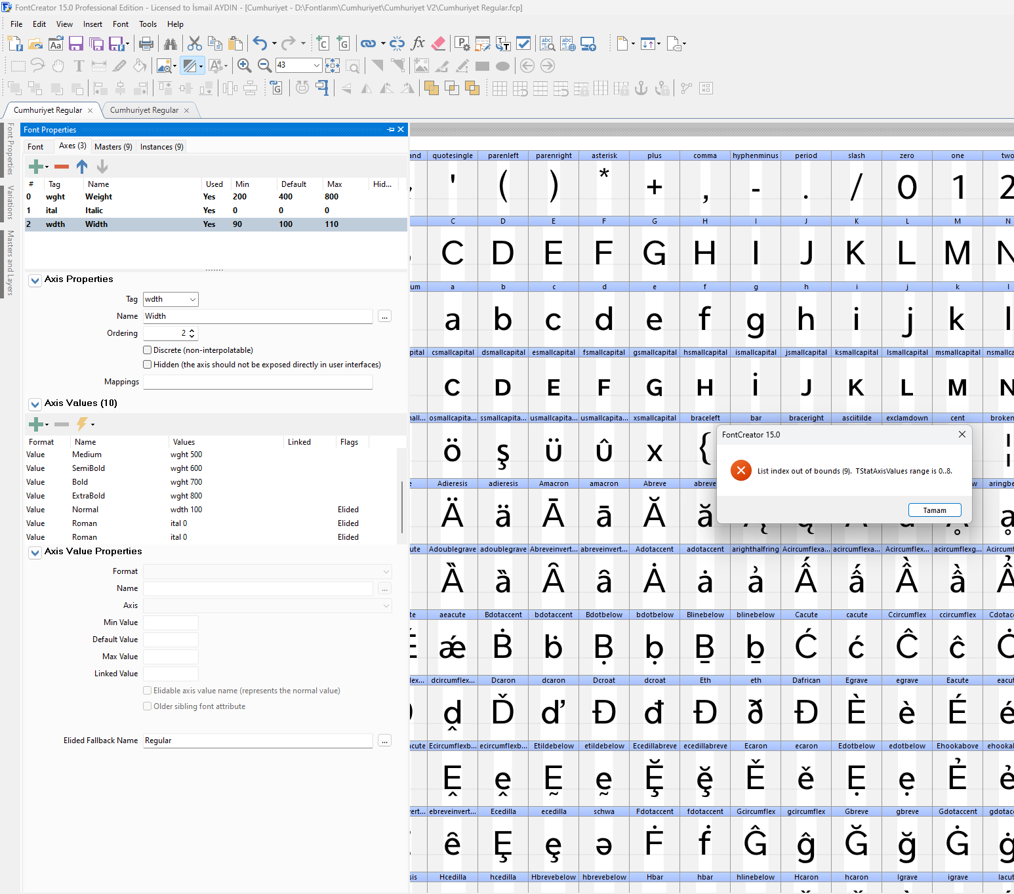Click the red remove axis icon
Screen dimensions: 1014x894
(62, 167)
